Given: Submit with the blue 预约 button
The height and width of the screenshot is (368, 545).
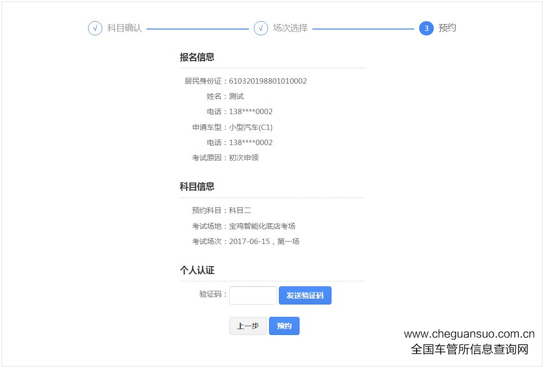Looking at the screenshot, I should pyautogui.click(x=284, y=326).
